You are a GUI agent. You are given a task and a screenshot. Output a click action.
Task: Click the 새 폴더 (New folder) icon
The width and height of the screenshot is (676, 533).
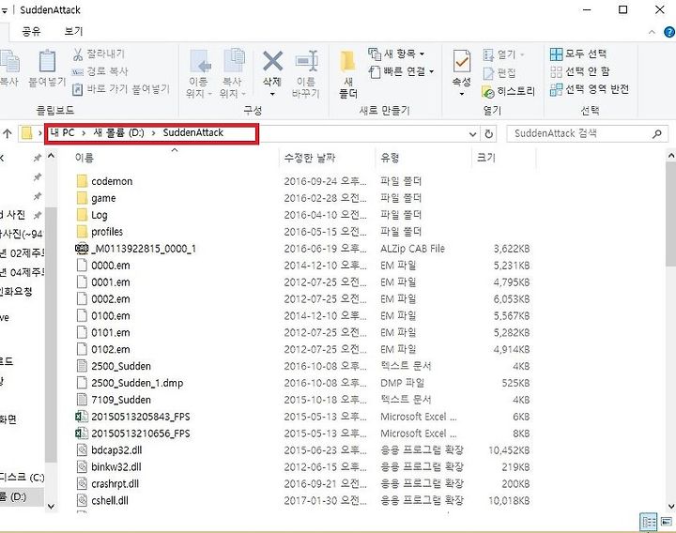[347, 63]
